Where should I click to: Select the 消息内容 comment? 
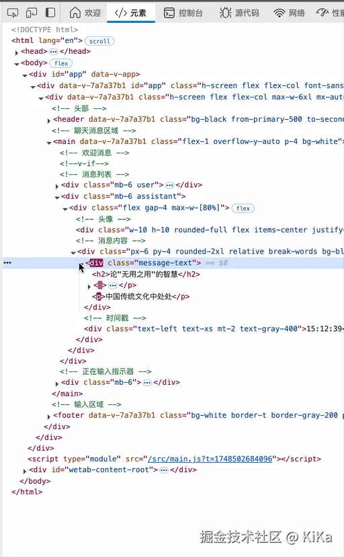pyautogui.click(x=111, y=241)
